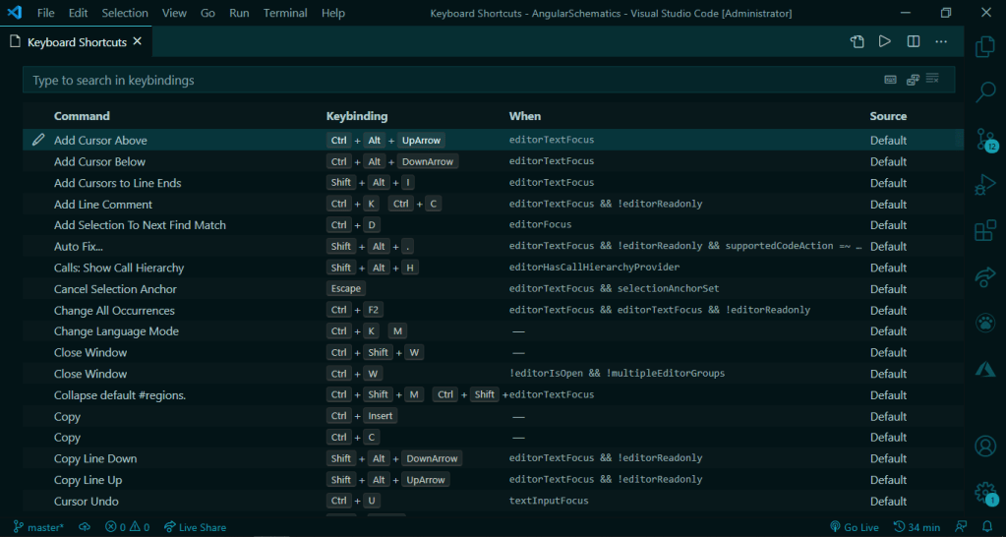Click Go Live in status bar
Viewport: 1006px width, 537px height.
click(855, 527)
